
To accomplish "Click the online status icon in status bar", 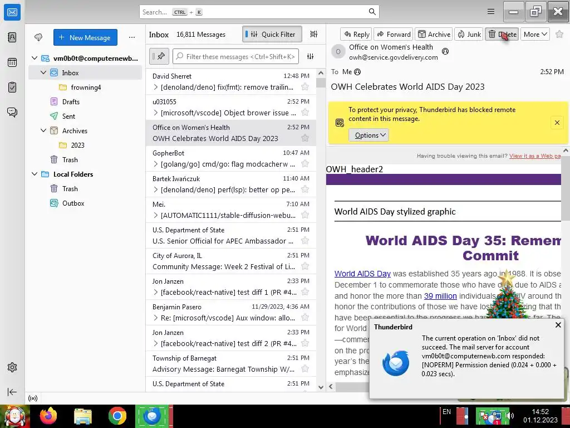I will (33, 398).
